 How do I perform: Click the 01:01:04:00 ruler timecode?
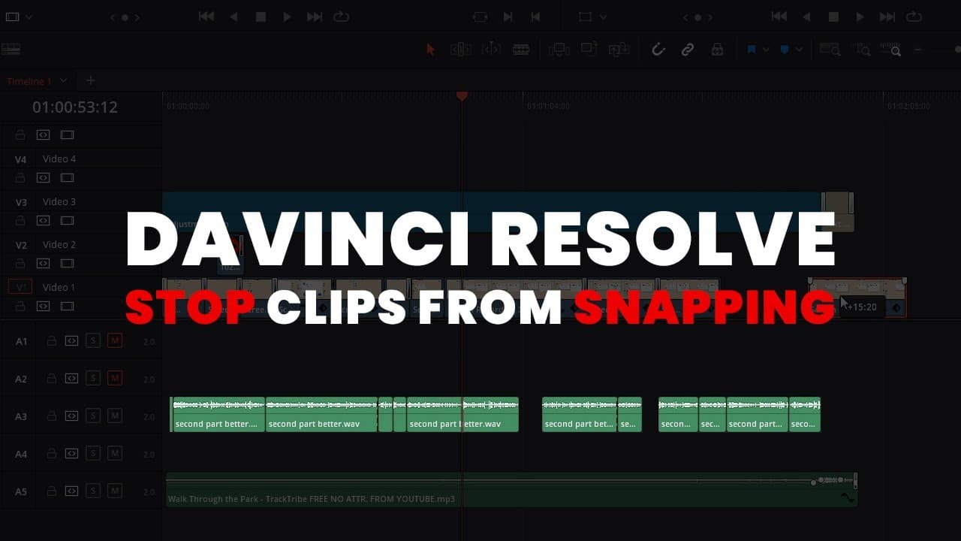tap(548, 107)
